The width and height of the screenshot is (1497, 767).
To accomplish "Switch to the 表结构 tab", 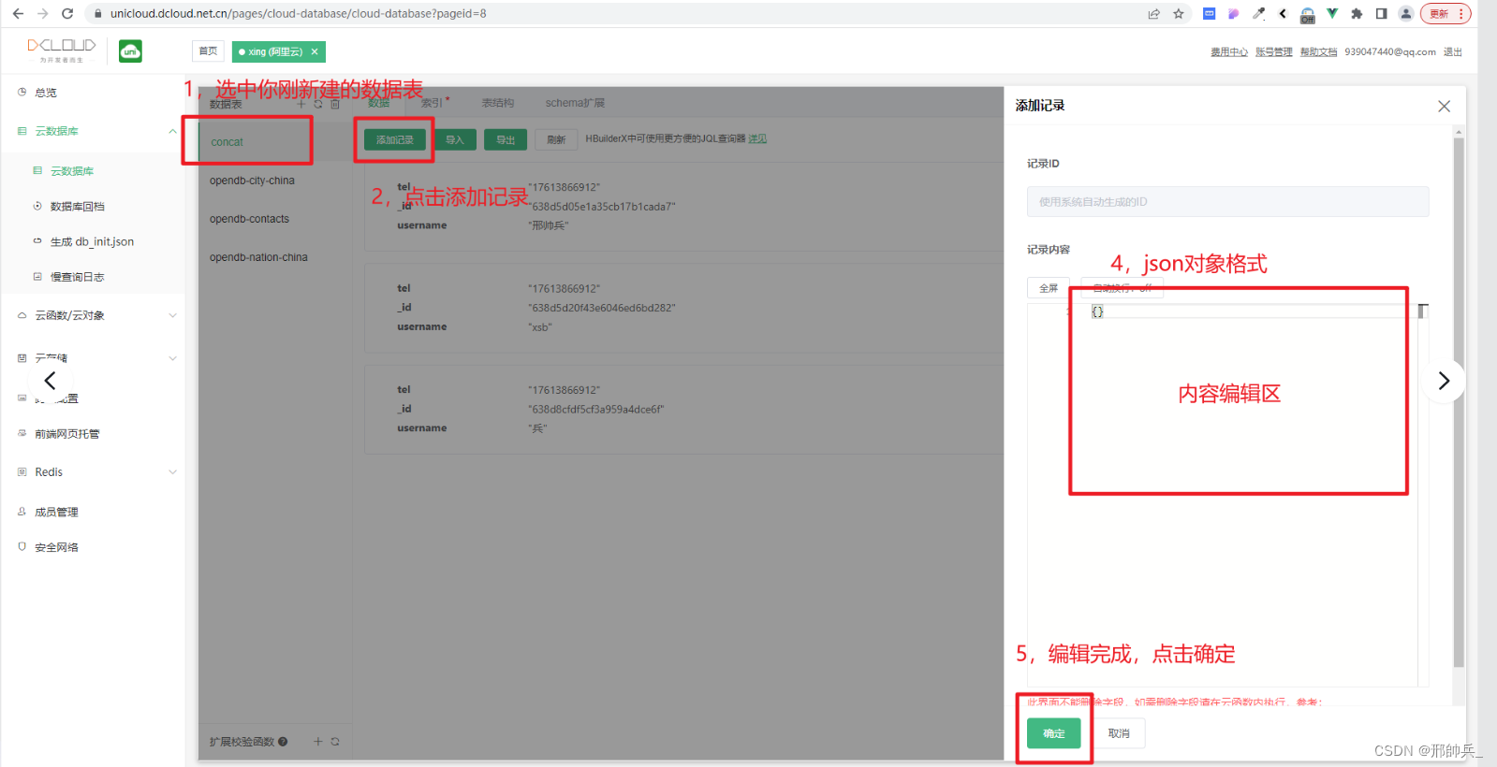I will click(x=498, y=103).
